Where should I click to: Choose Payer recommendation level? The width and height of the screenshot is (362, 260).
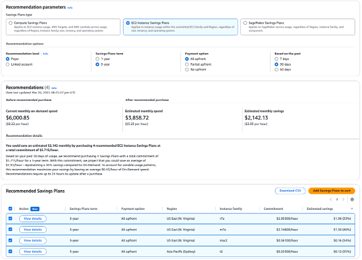point(7,59)
